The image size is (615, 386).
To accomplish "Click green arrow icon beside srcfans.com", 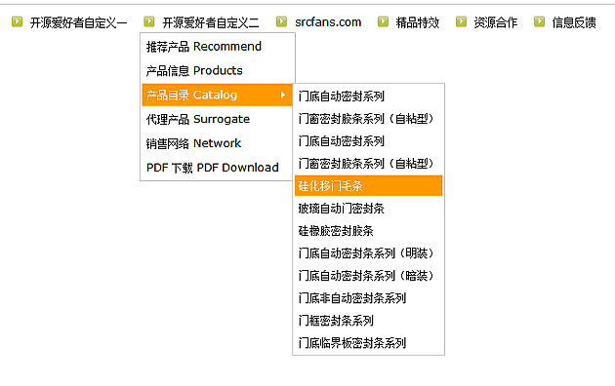I will point(281,21).
